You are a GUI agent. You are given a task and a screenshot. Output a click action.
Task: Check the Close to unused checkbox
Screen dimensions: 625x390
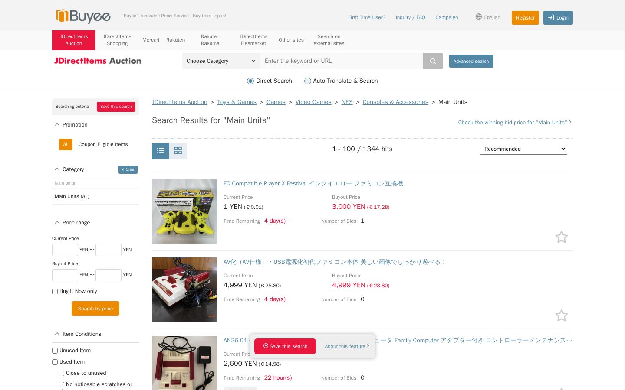pyautogui.click(x=62, y=374)
